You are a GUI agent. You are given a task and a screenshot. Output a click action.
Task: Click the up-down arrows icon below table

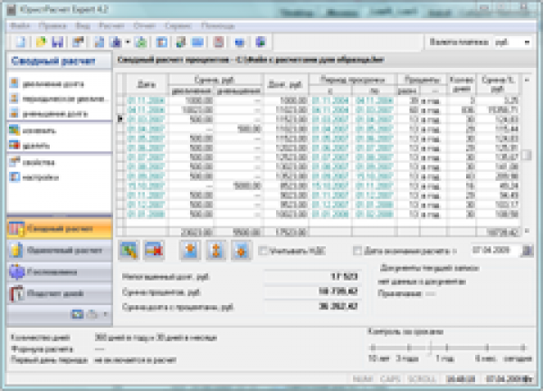pos(217,249)
